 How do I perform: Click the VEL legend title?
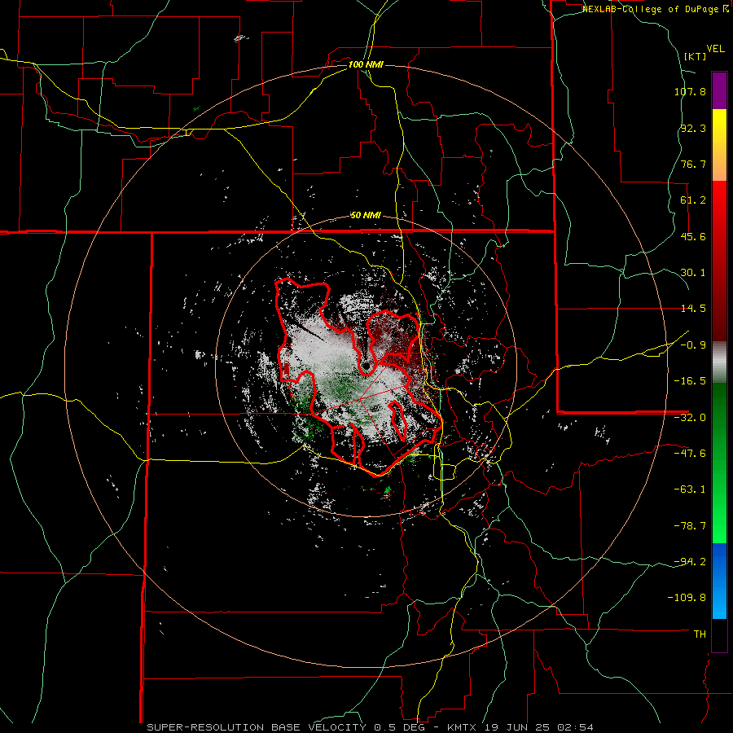715,49
